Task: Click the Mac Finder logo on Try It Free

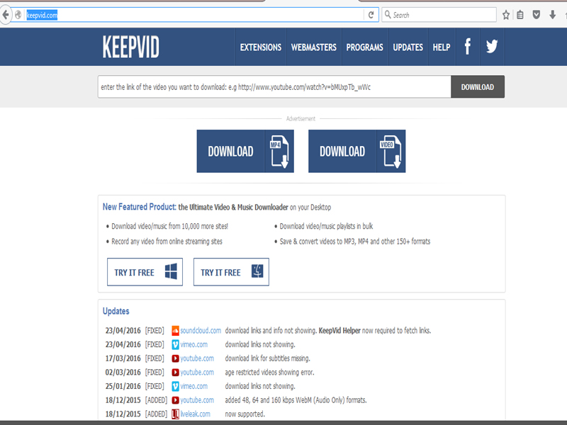Action: (257, 271)
